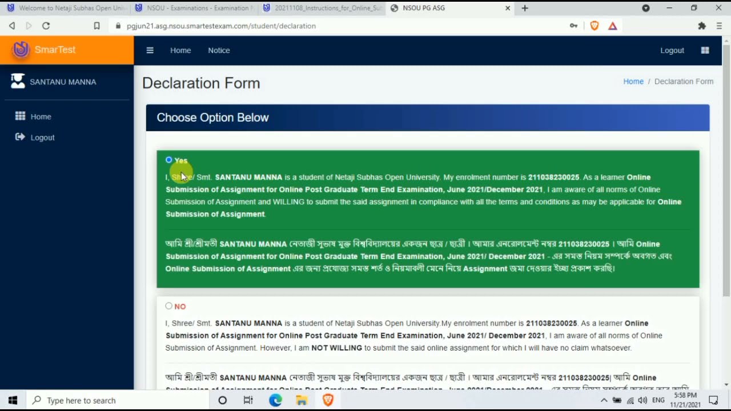The image size is (731, 411).
Task: Open Brave Shields lion icon
Action: point(595,26)
